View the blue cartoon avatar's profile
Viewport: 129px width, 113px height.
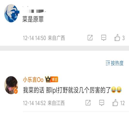(12, 13)
